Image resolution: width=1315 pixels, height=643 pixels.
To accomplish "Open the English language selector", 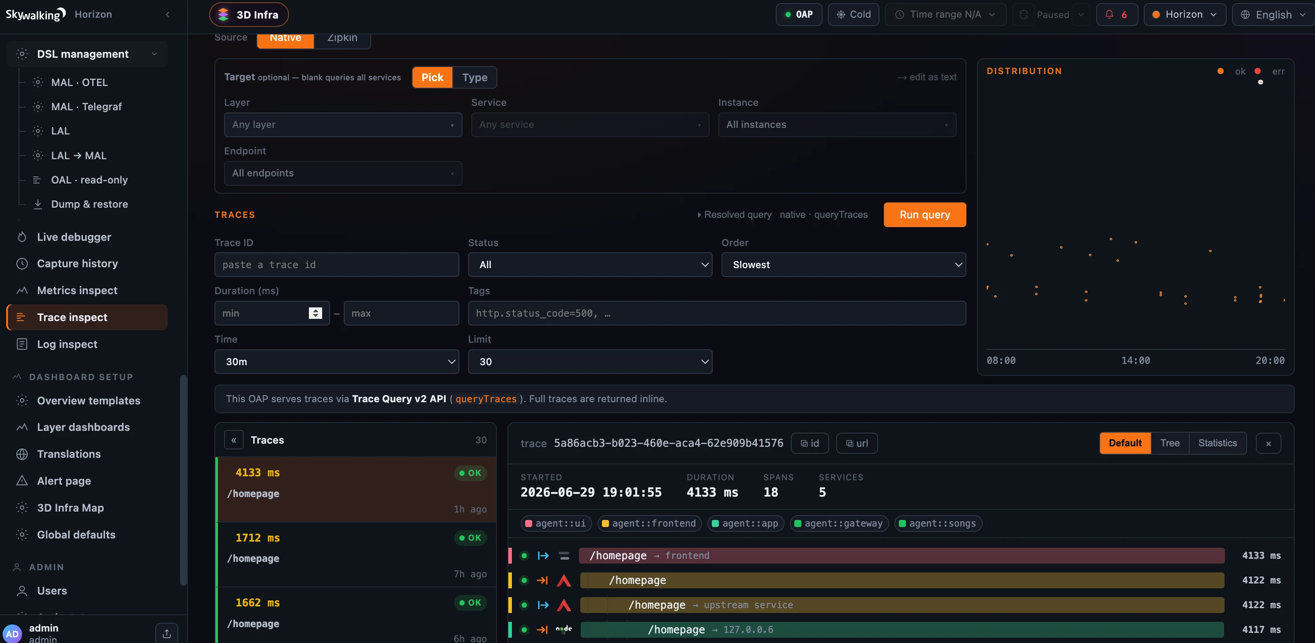I will [1273, 14].
